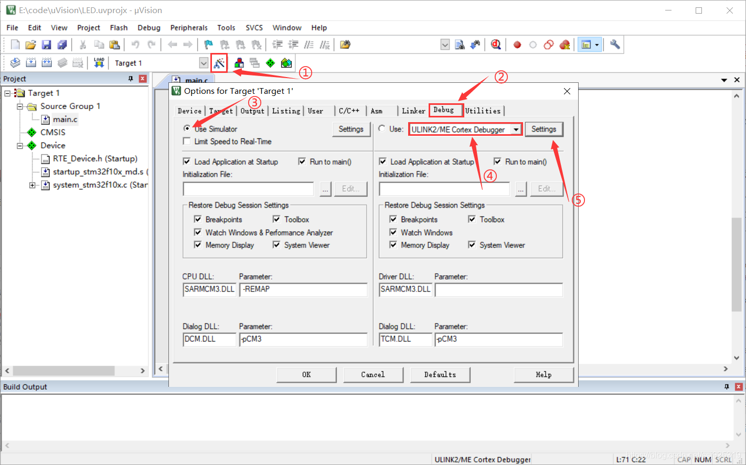Viewport: 746px width, 465px height.
Task: Click the editor vertical scrollbar thumb
Action: (737, 265)
